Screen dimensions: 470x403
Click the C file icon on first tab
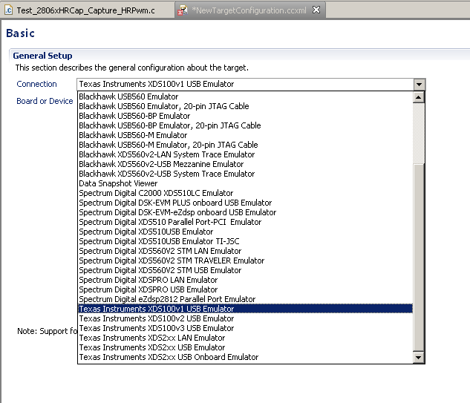coord(8,10)
